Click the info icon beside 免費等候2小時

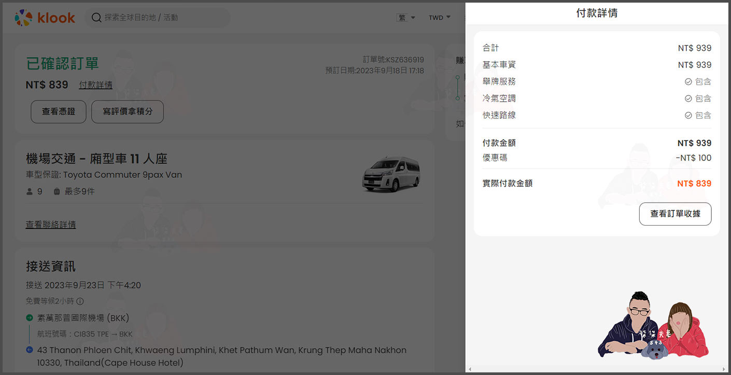coord(80,301)
